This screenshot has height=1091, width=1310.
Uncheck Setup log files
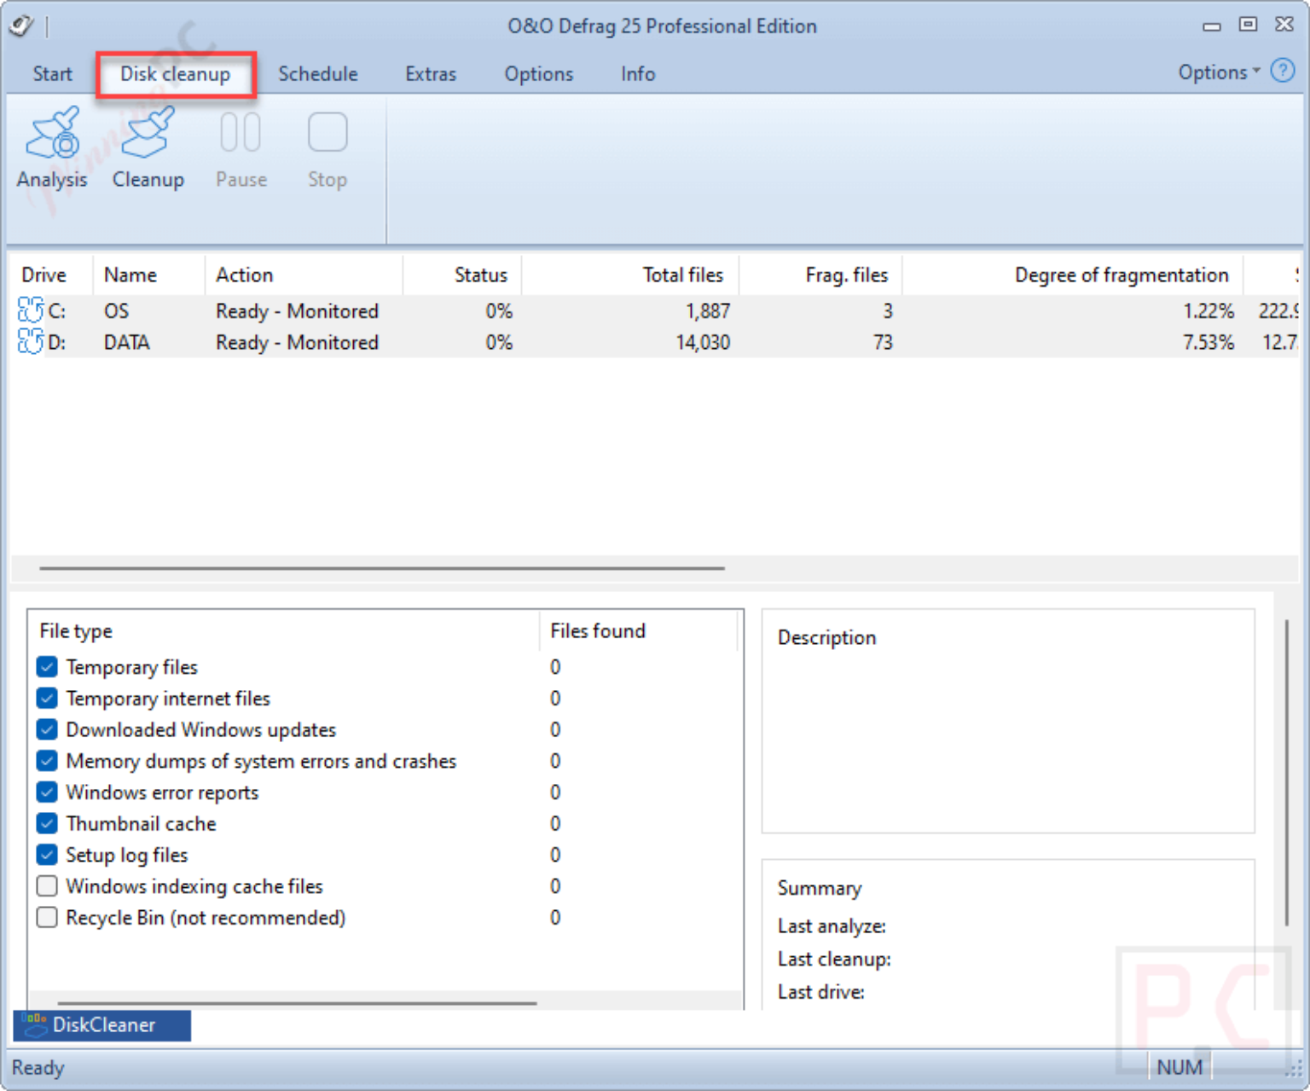(48, 855)
